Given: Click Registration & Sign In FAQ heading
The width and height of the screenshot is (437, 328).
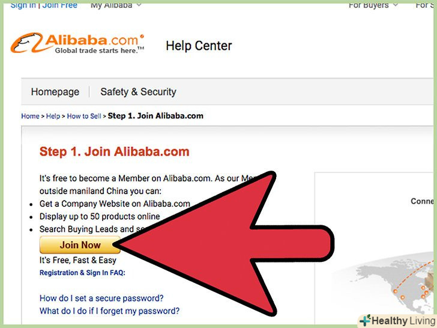Looking at the screenshot, I should (82, 273).
